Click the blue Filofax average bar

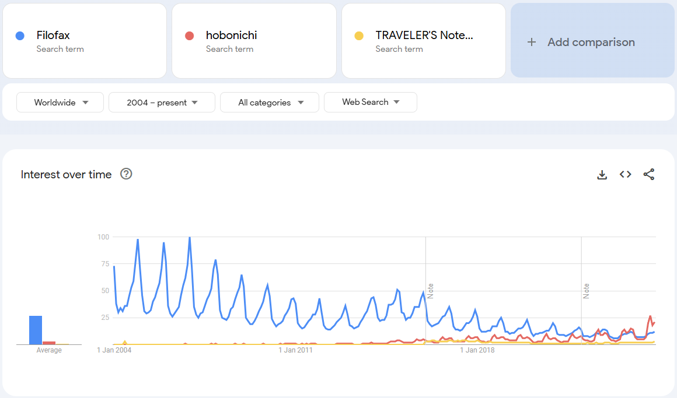click(x=36, y=330)
